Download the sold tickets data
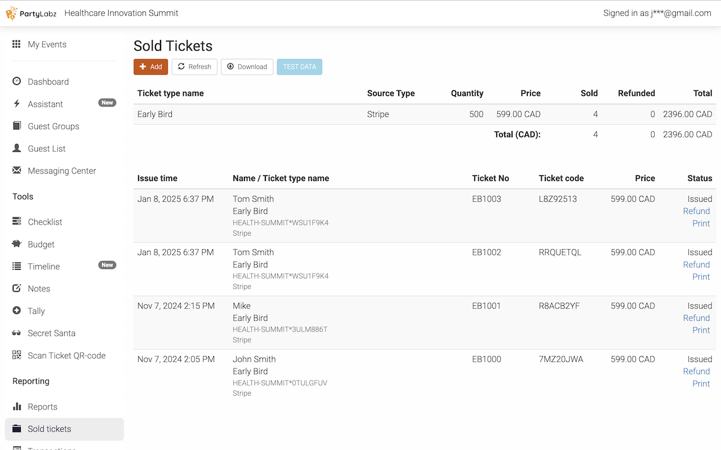Image resolution: width=721 pixels, height=450 pixels. click(247, 67)
